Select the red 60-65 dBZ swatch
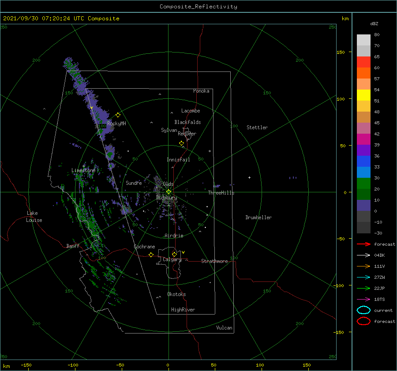Screen dimensions: 397x371 point(363,62)
